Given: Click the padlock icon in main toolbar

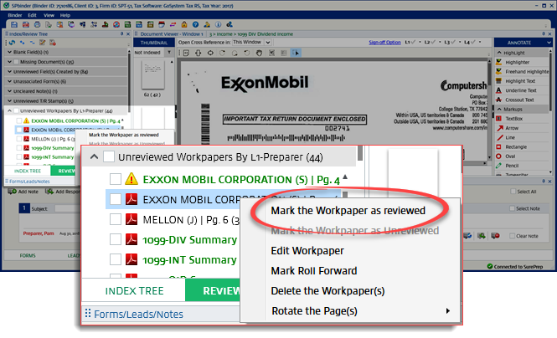Looking at the screenshot, I should pyautogui.click(x=184, y=24).
